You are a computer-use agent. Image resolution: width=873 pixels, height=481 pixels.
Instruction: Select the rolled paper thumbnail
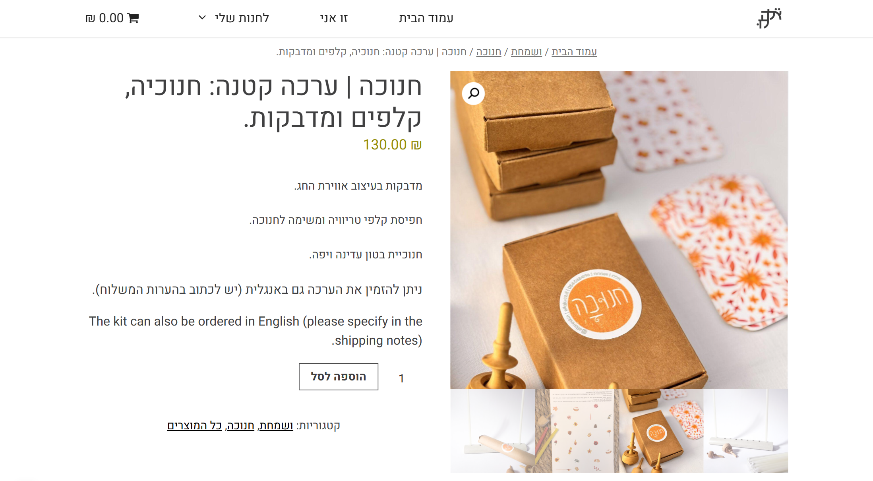pyautogui.click(x=493, y=431)
